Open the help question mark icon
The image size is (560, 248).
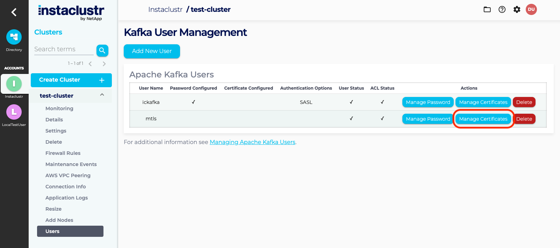[502, 9]
